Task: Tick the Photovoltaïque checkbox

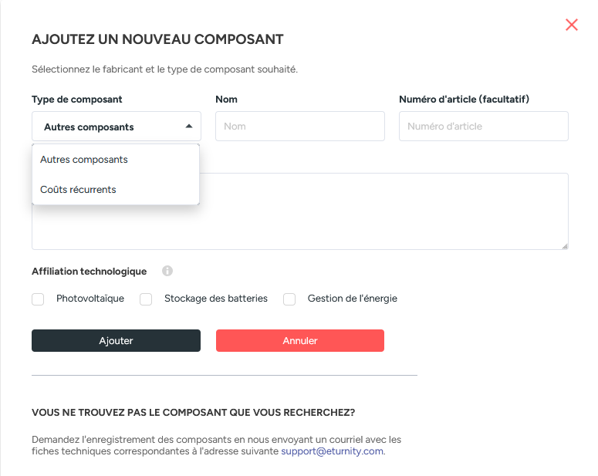Action: point(38,299)
